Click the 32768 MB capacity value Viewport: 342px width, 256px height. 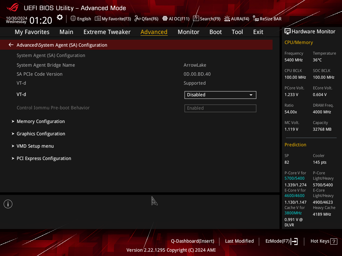(x=322, y=129)
